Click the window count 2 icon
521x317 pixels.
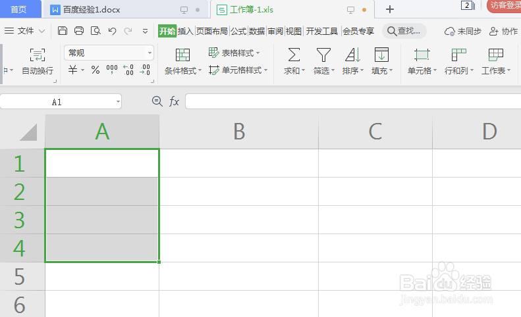468,5
